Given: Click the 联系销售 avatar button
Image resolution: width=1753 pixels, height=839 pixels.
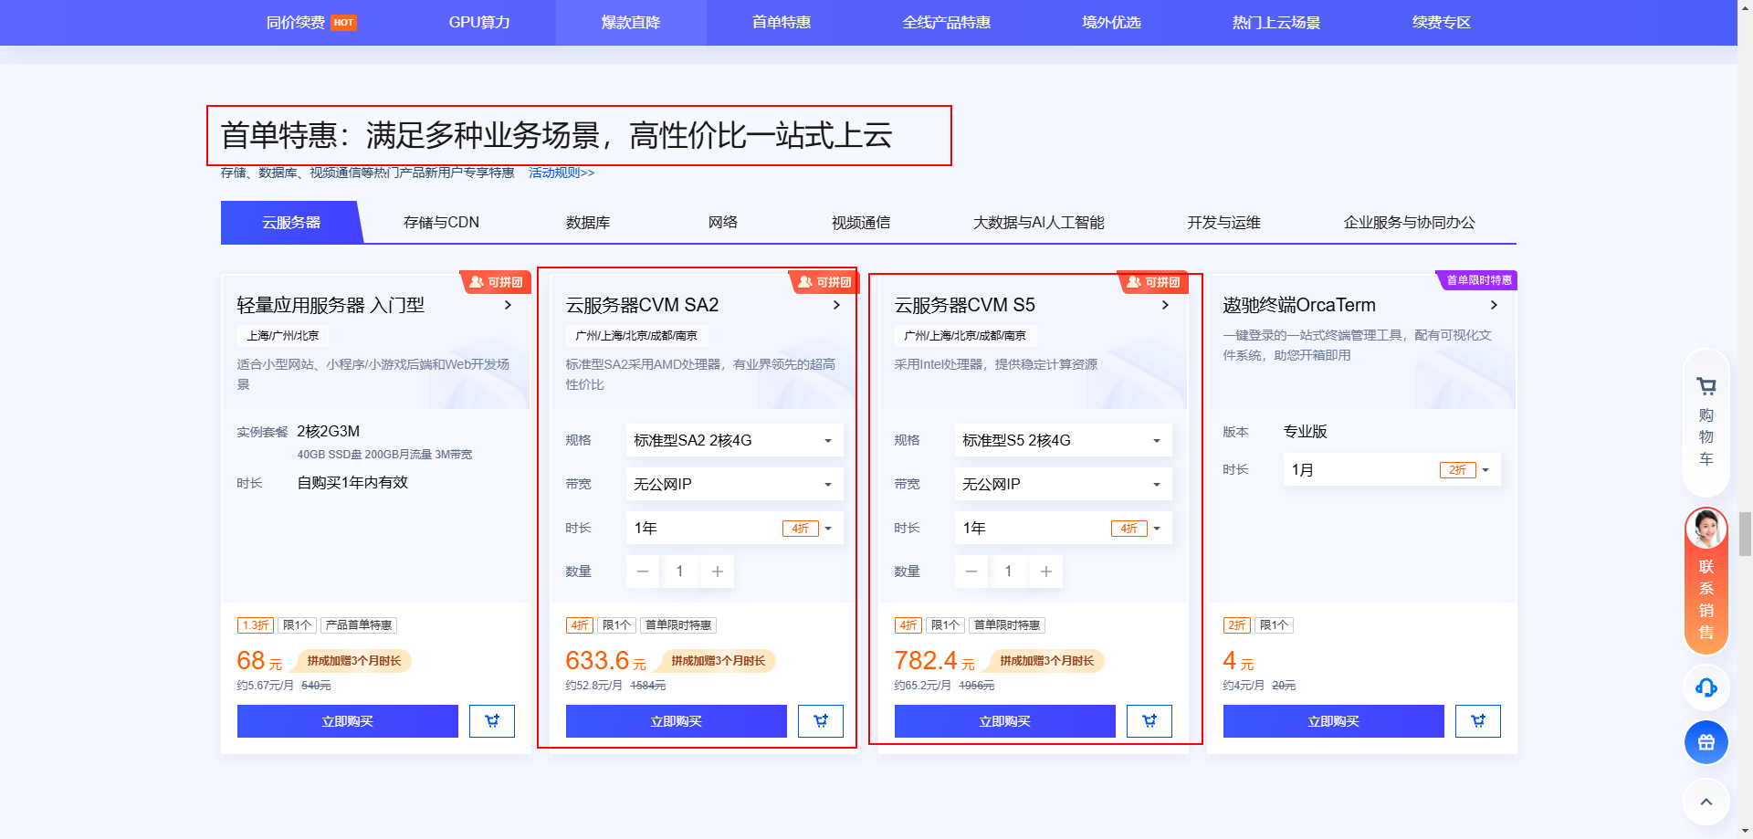Looking at the screenshot, I should click(x=1706, y=581).
